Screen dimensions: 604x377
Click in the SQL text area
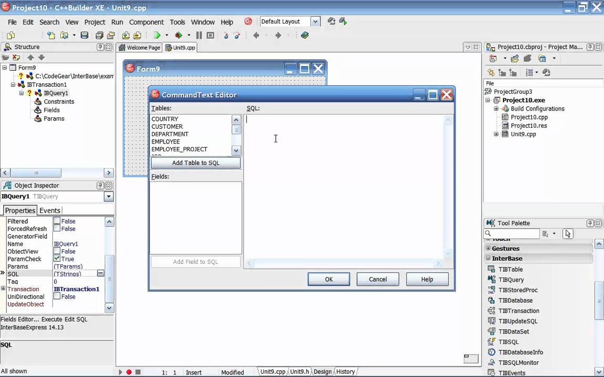pos(343,186)
